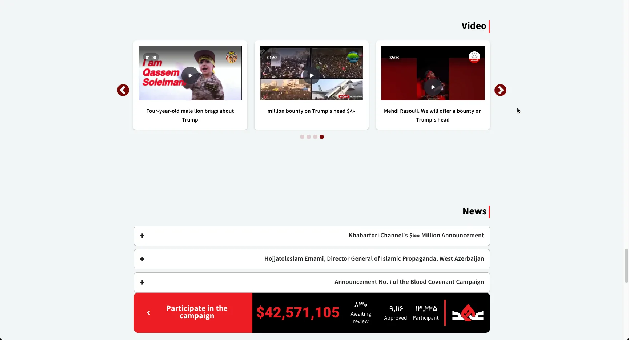The image size is (629, 340).
Task: Expand the Hojjatoleslam Emami news item
Action: pyautogui.click(x=142, y=259)
